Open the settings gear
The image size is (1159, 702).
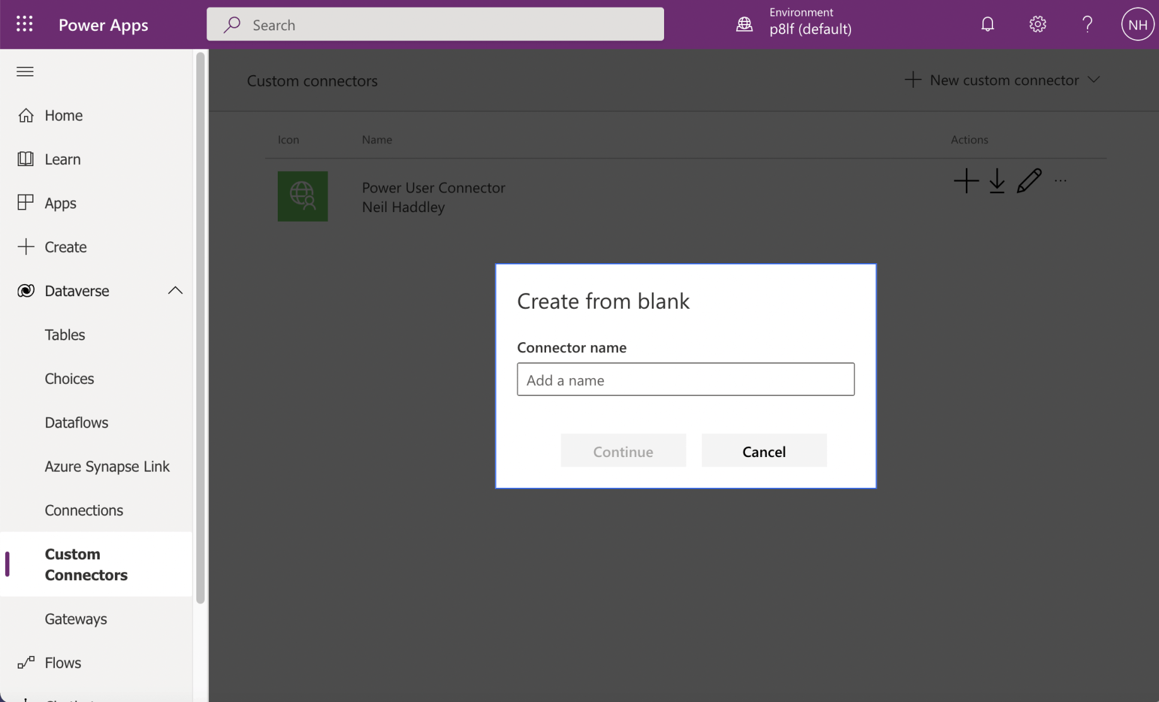[x=1037, y=24]
